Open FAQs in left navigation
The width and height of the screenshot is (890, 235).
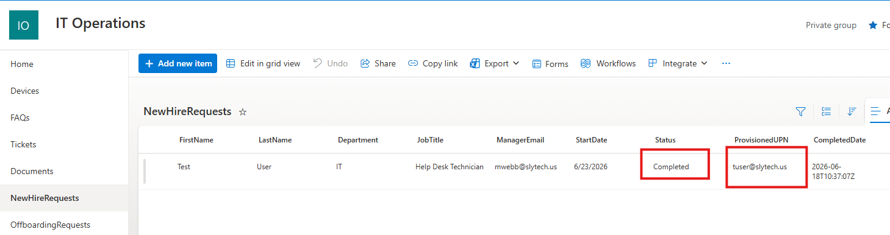[x=20, y=118]
